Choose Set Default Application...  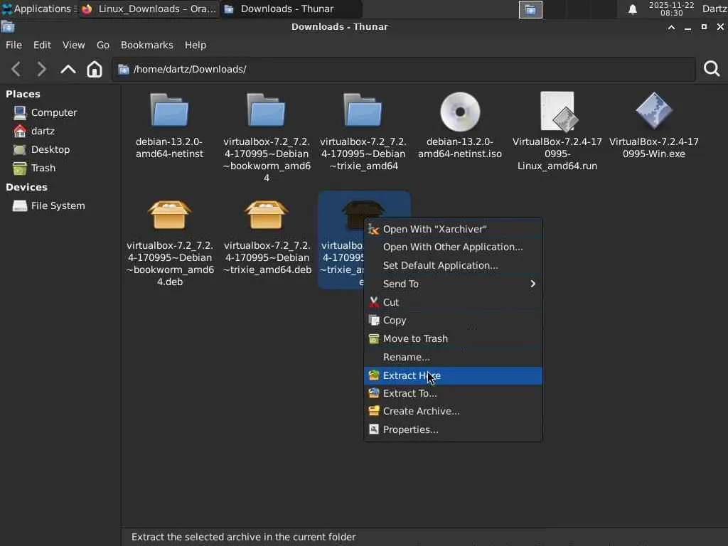[453, 266]
